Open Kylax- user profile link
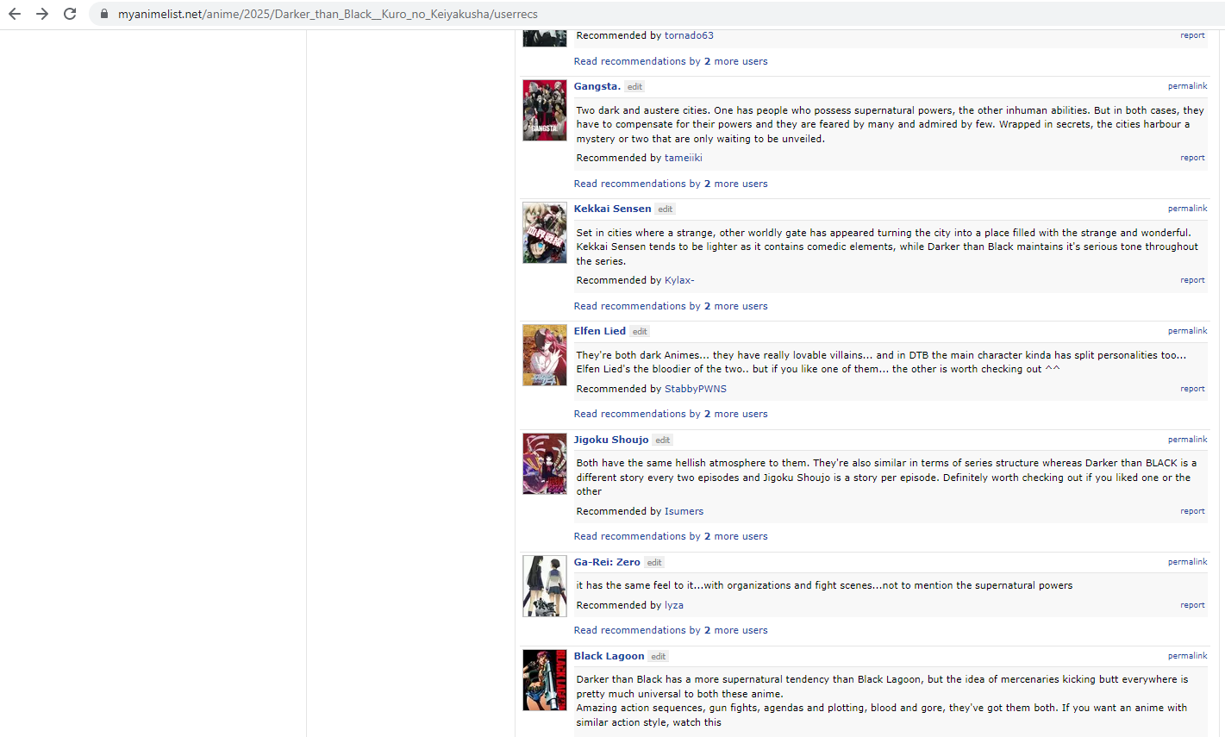This screenshot has width=1225, height=737. [678, 280]
